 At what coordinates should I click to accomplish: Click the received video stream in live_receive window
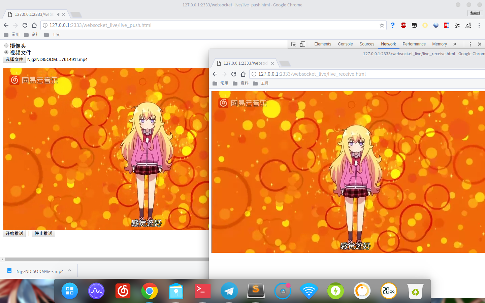[x=348, y=172]
